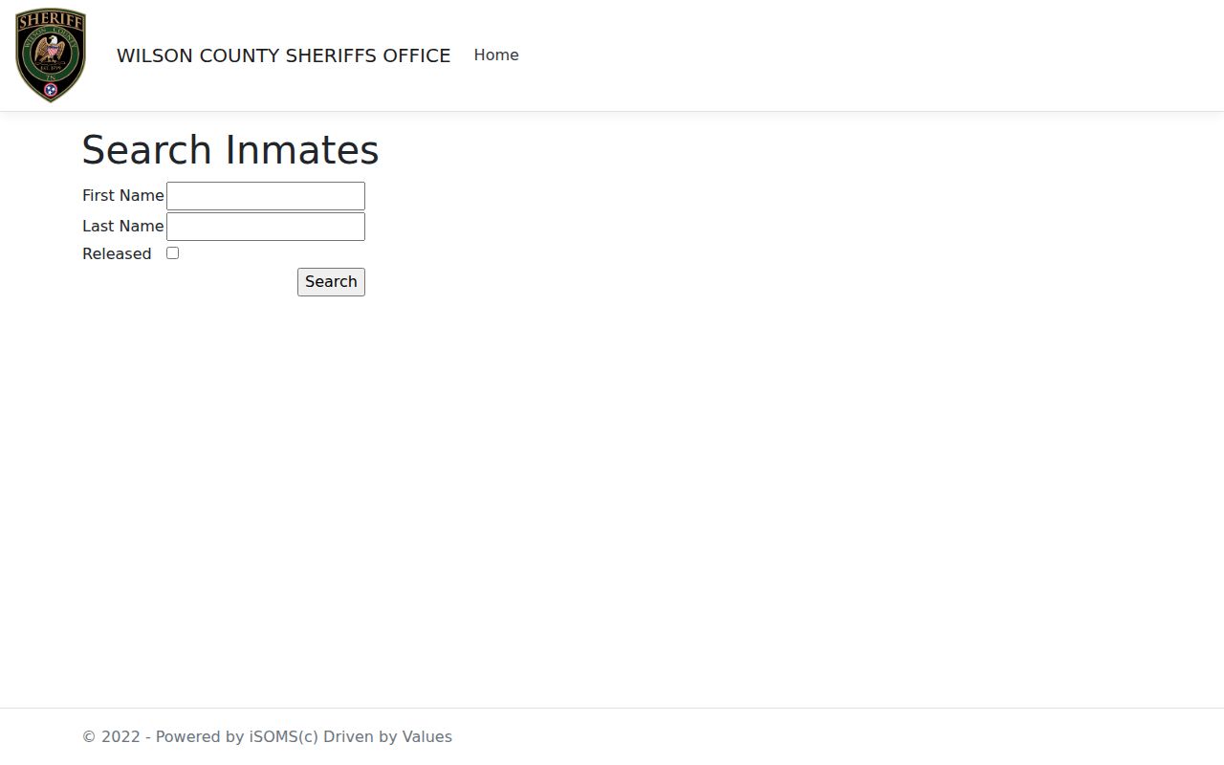Focus the First Name input field

click(x=266, y=196)
